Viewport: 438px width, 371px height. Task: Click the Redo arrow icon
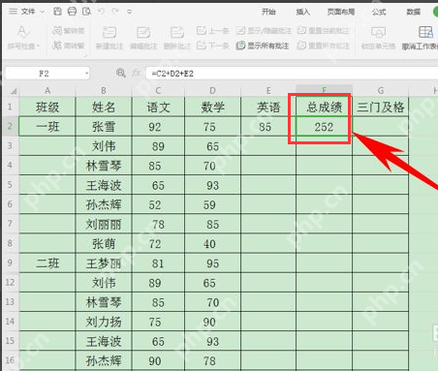pos(115,12)
